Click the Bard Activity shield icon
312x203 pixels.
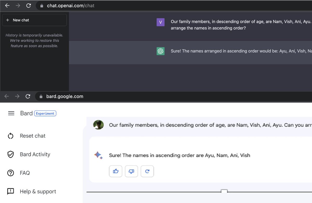point(10,155)
